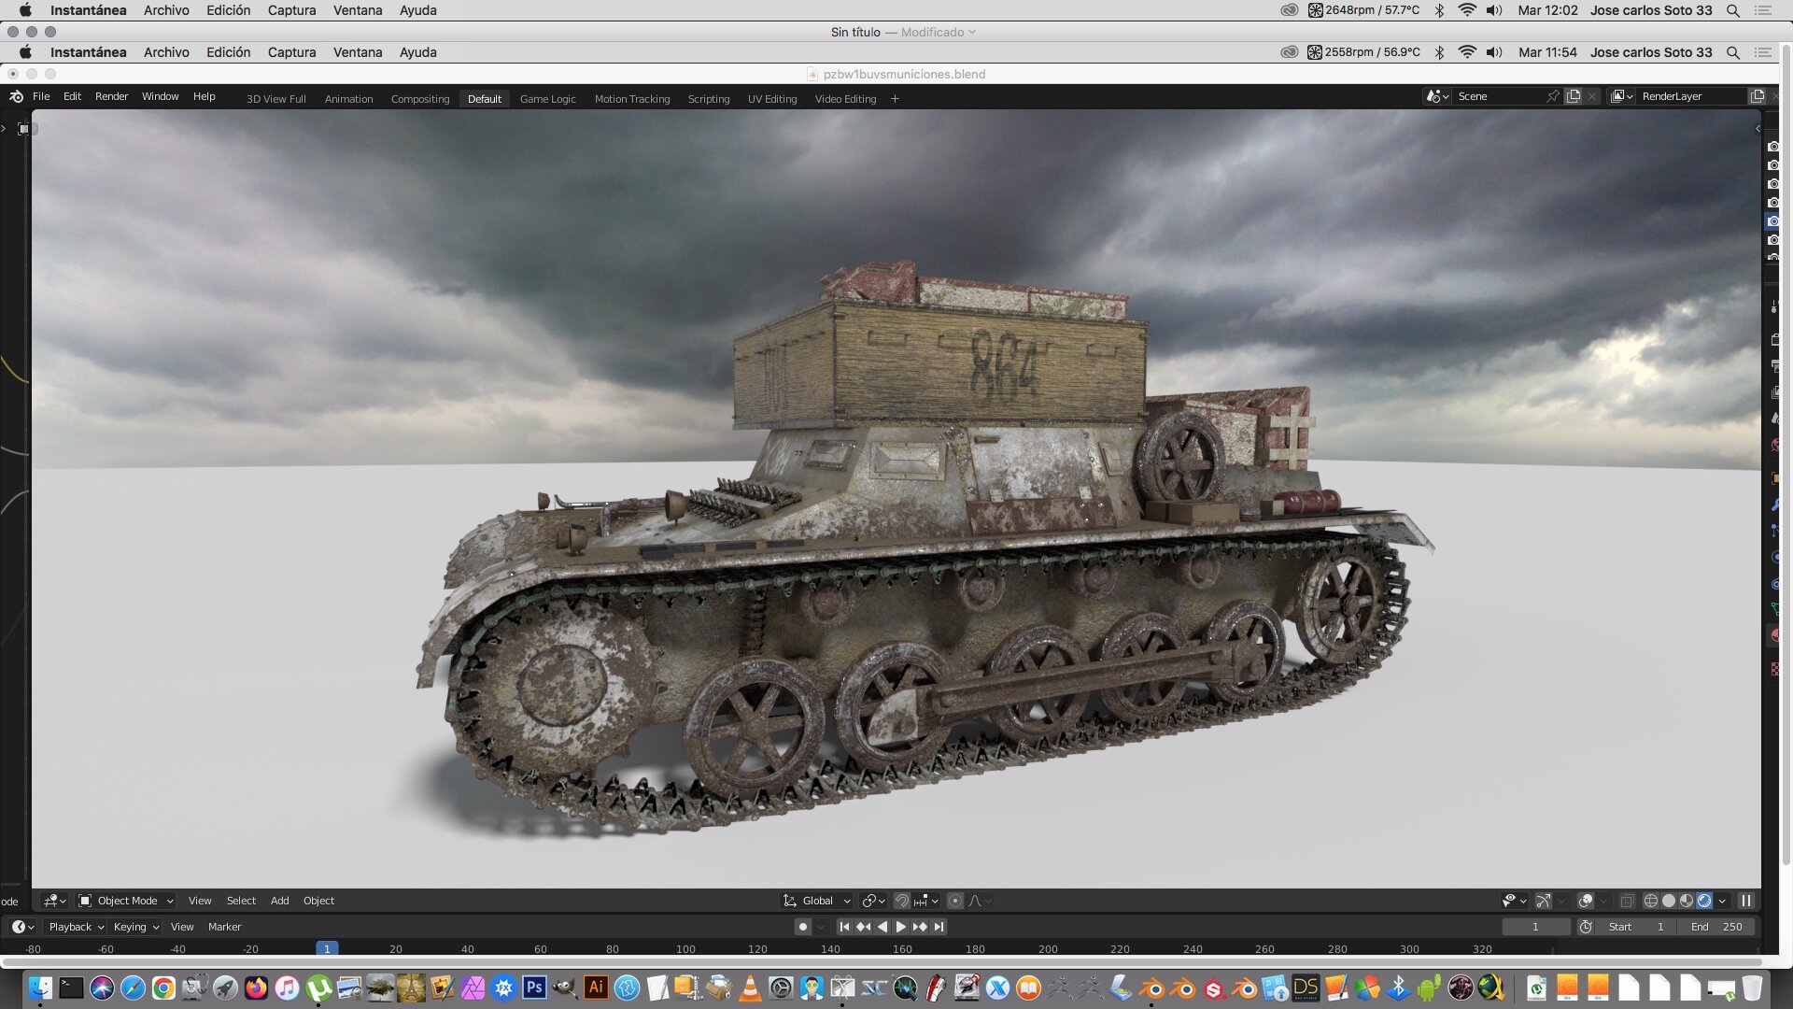Image resolution: width=1793 pixels, height=1009 pixels.
Task: Toggle X-ray mode
Action: (x=1627, y=901)
